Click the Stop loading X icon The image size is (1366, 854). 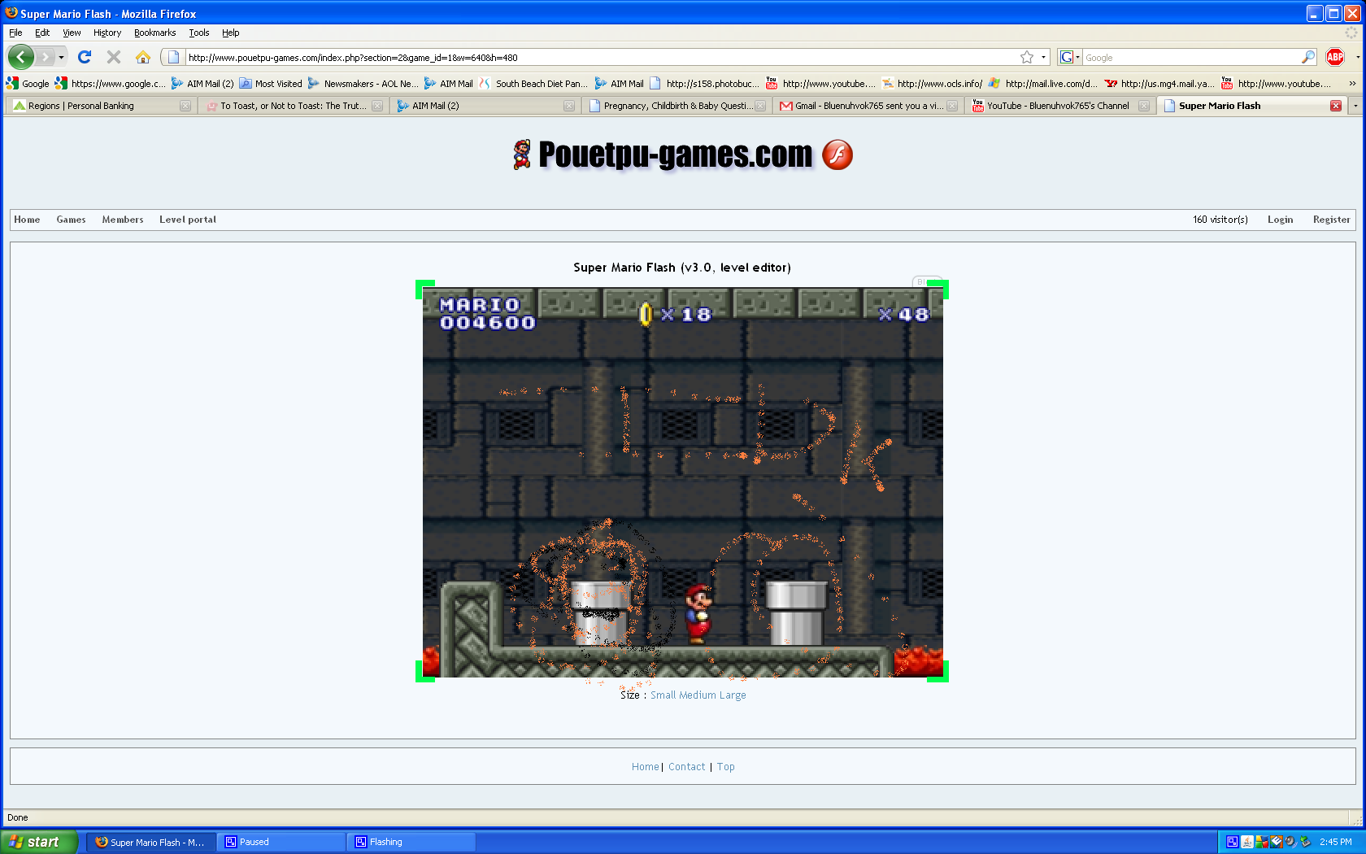pos(114,57)
